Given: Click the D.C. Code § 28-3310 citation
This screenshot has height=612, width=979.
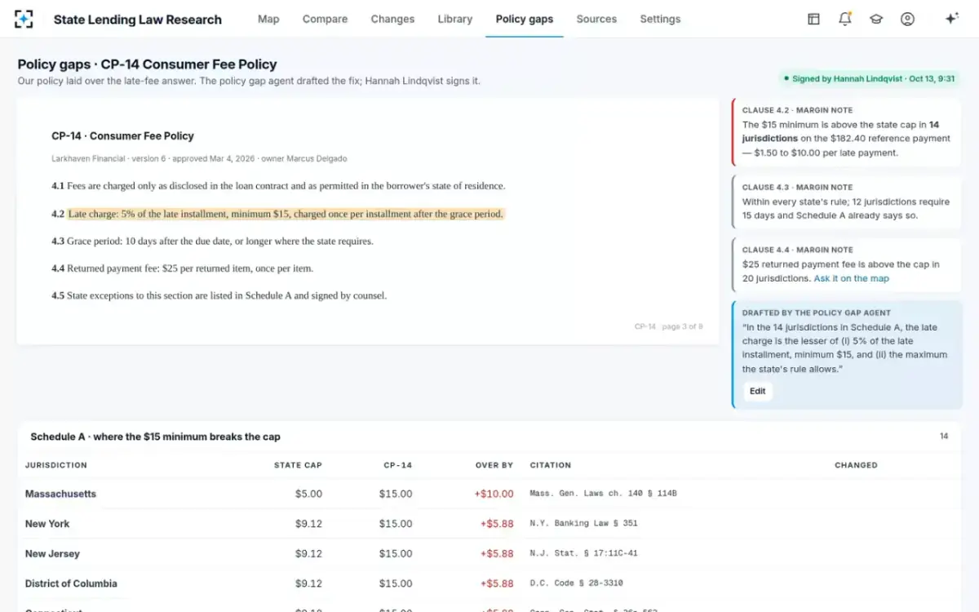Looking at the screenshot, I should pyautogui.click(x=578, y=583).
